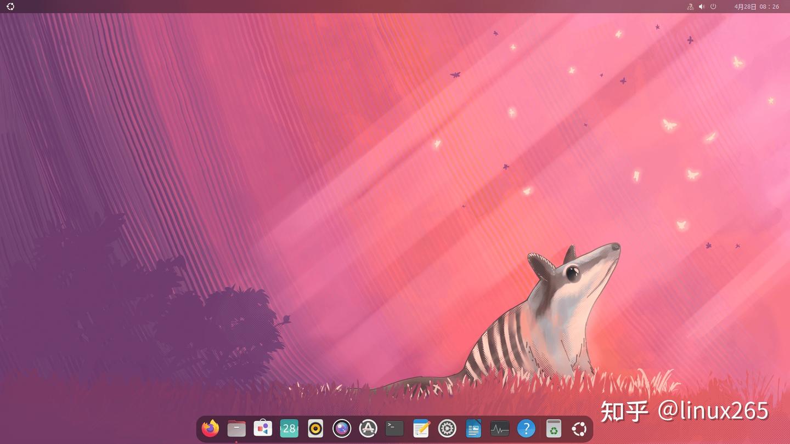Screen dimensions: 790x444
Task: Open the gear Settings app icon
Action: tap(447, 428)
